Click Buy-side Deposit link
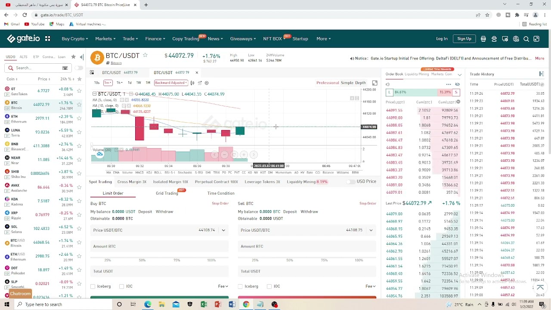Viewport: 551px width, 310px height. [x=145, y=212]
